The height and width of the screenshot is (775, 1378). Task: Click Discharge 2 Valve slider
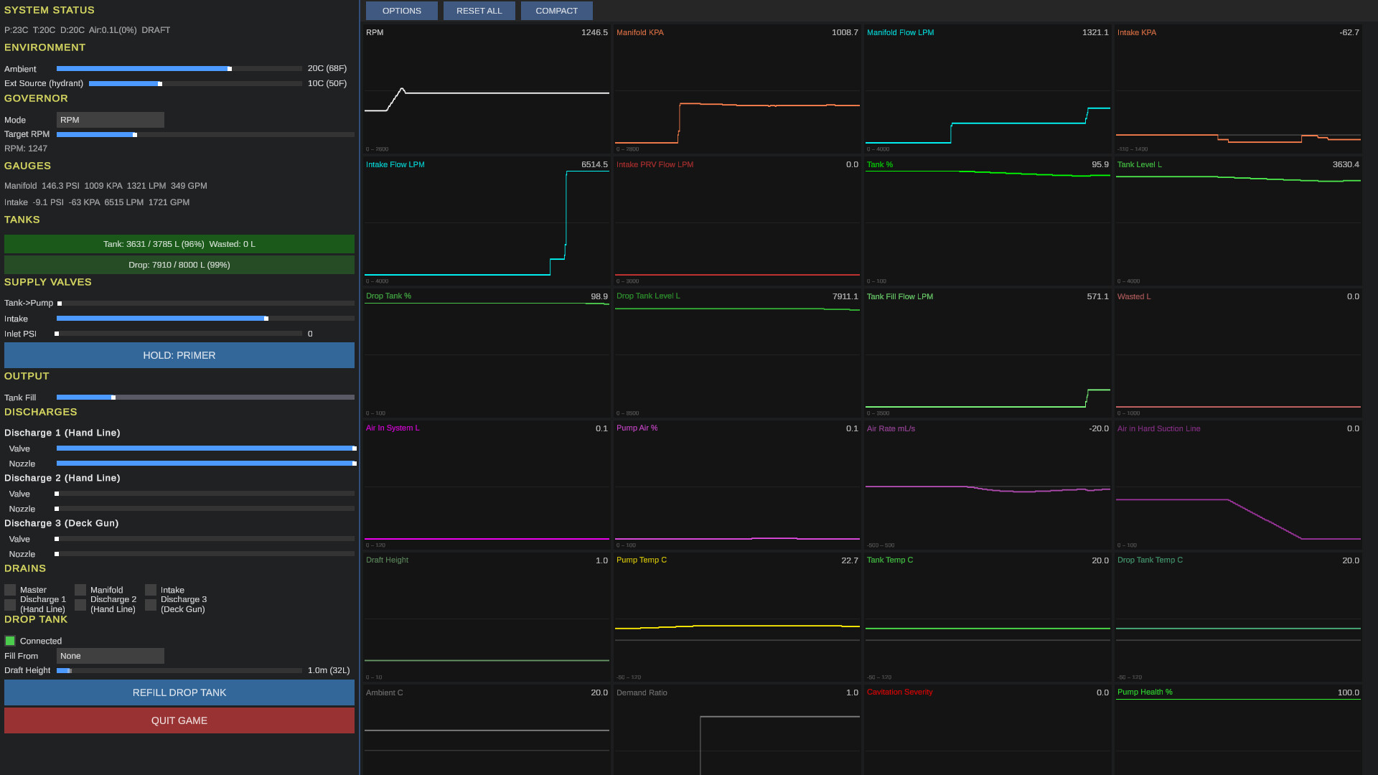205,494
